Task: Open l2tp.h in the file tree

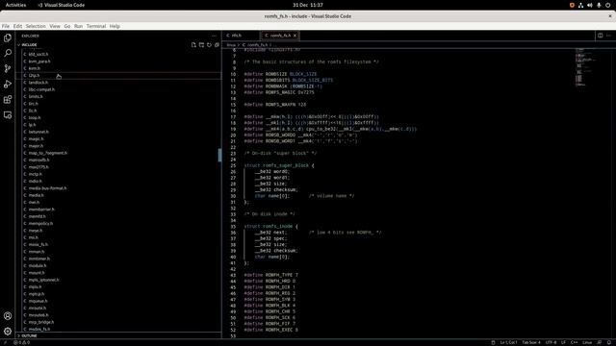Action: click(117, 75)
